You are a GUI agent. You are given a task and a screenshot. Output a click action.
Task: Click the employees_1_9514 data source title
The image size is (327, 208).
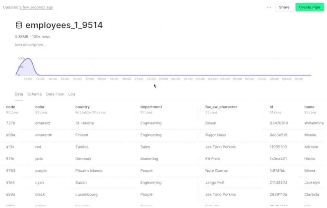pos(64,25)
